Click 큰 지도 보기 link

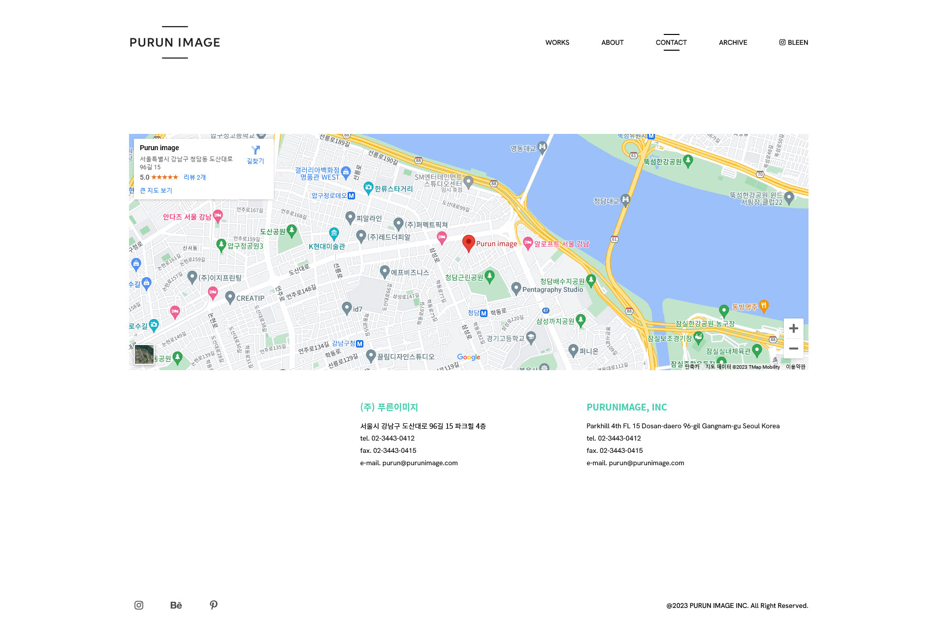[x=156, y=190]
